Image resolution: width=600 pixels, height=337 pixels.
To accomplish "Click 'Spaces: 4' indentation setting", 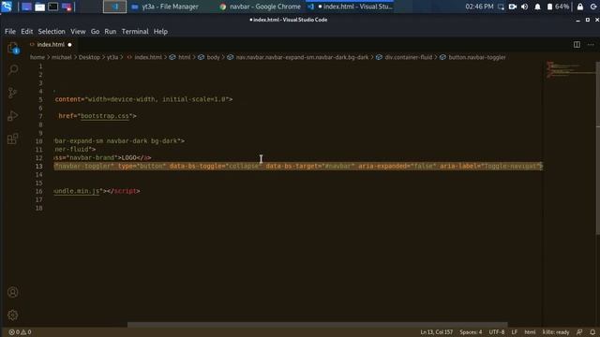I will [471, 332].
